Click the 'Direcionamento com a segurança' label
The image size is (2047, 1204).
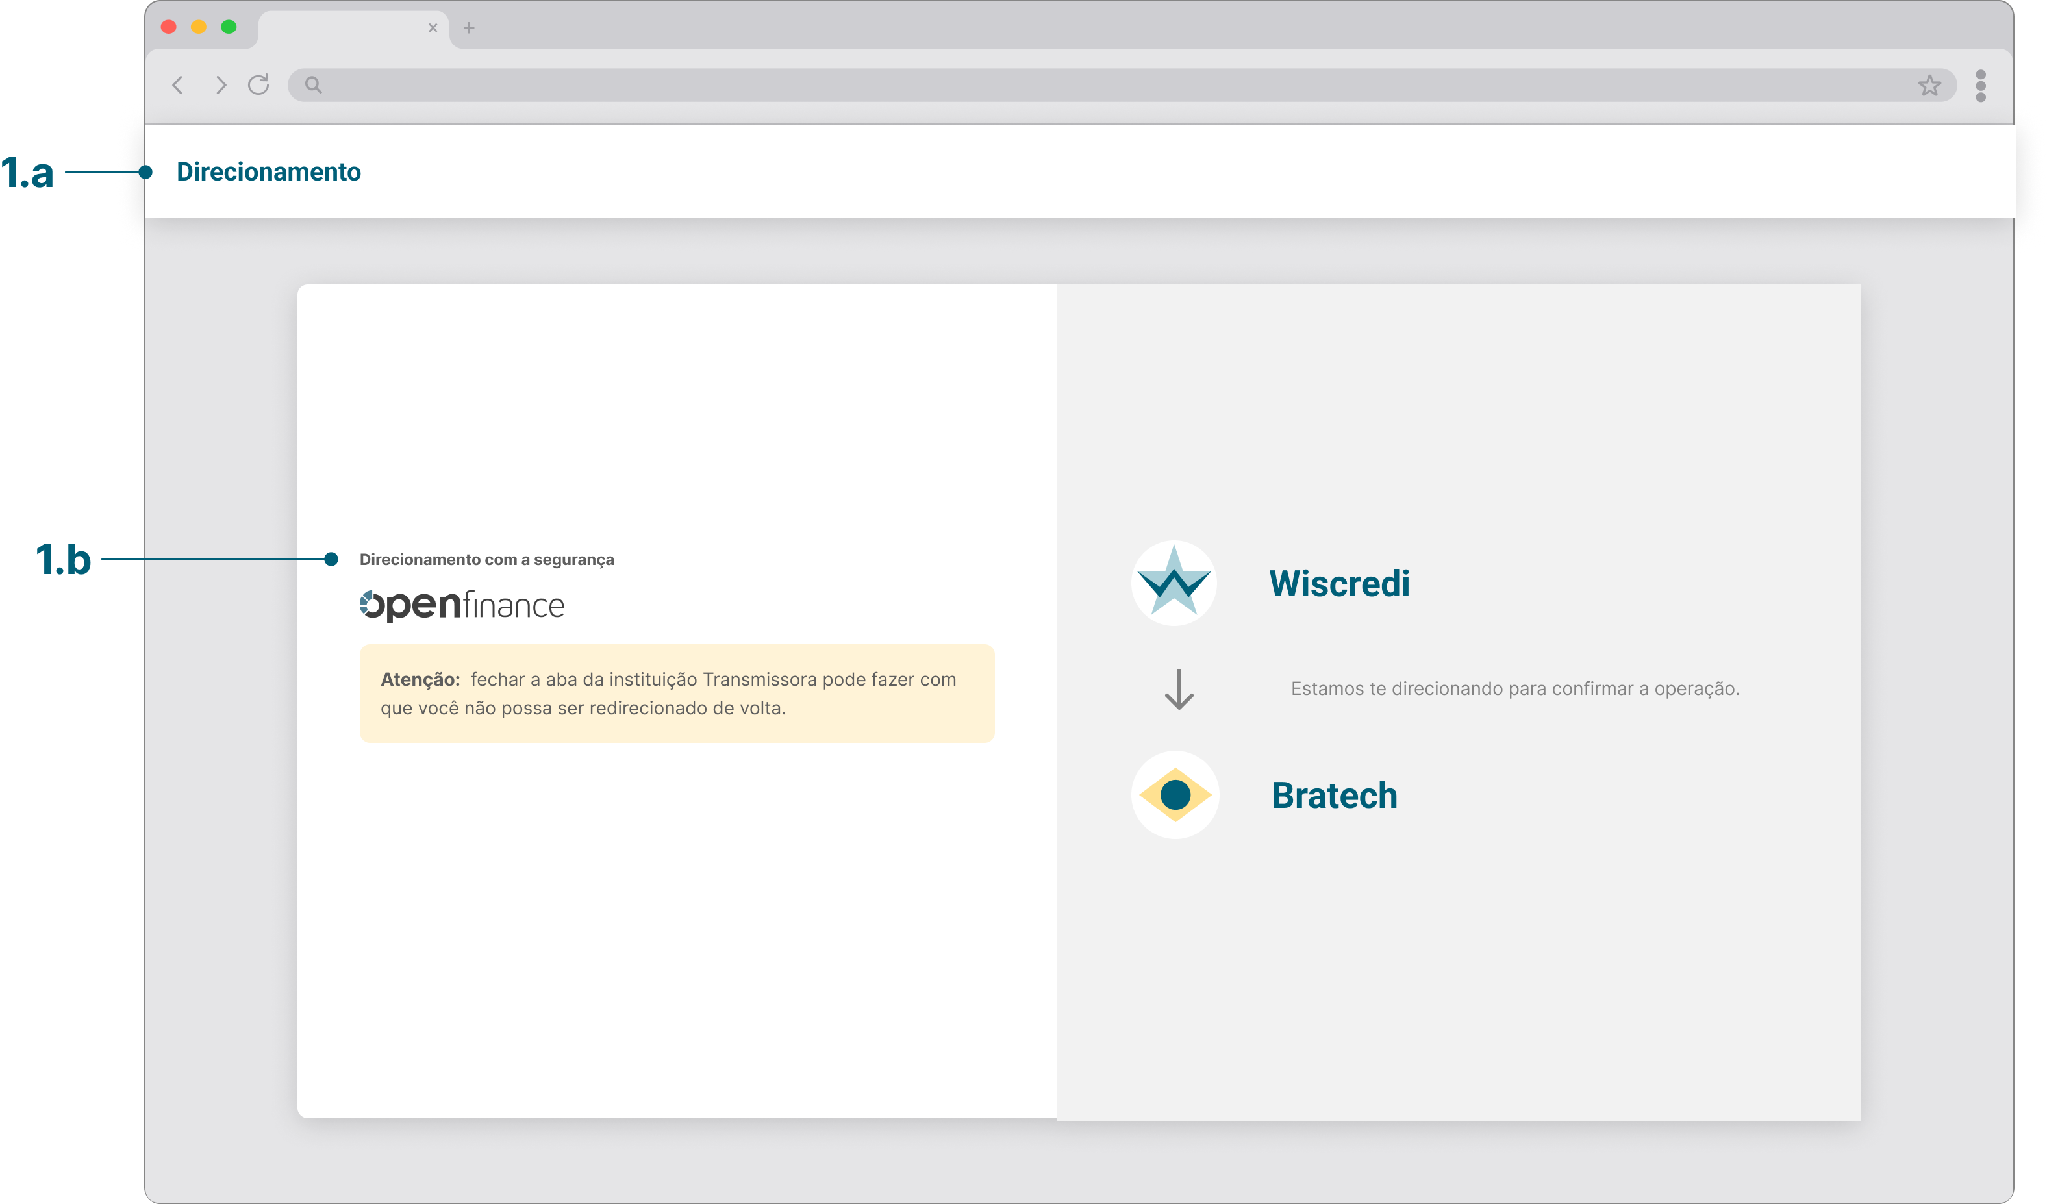[486, 560]
